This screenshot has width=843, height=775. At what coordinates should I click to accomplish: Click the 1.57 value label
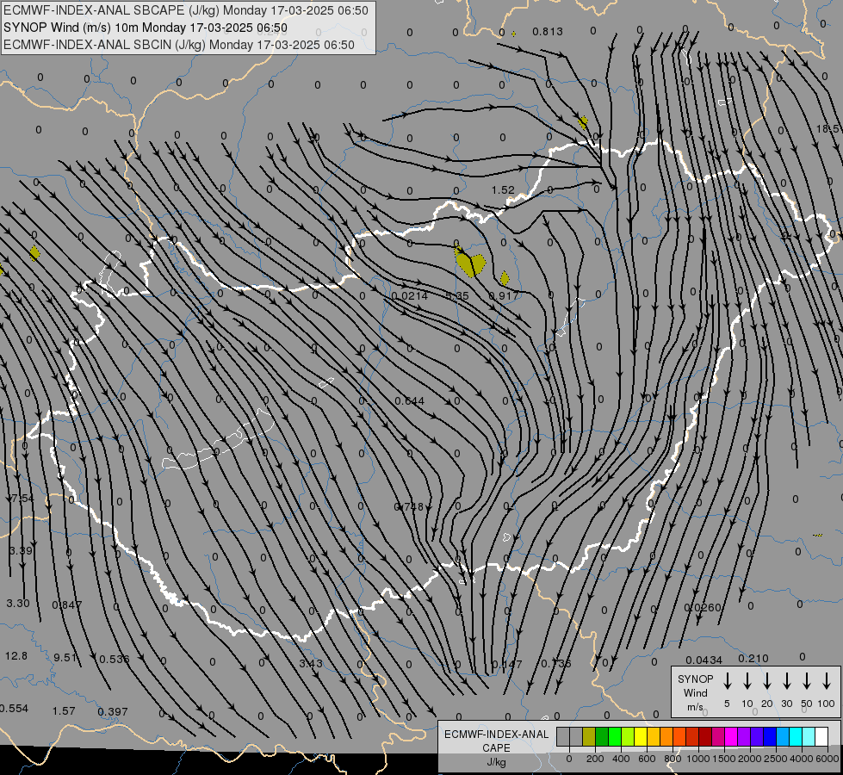pos(64,711)
